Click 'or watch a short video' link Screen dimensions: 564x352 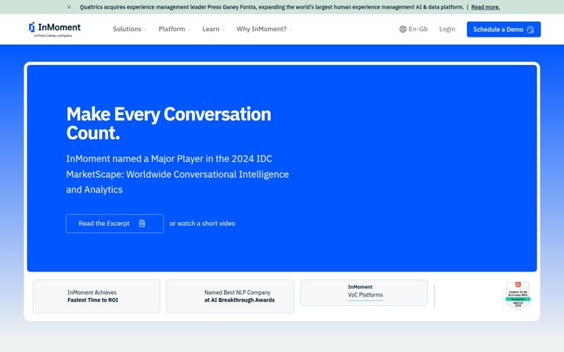pos(202,224)
